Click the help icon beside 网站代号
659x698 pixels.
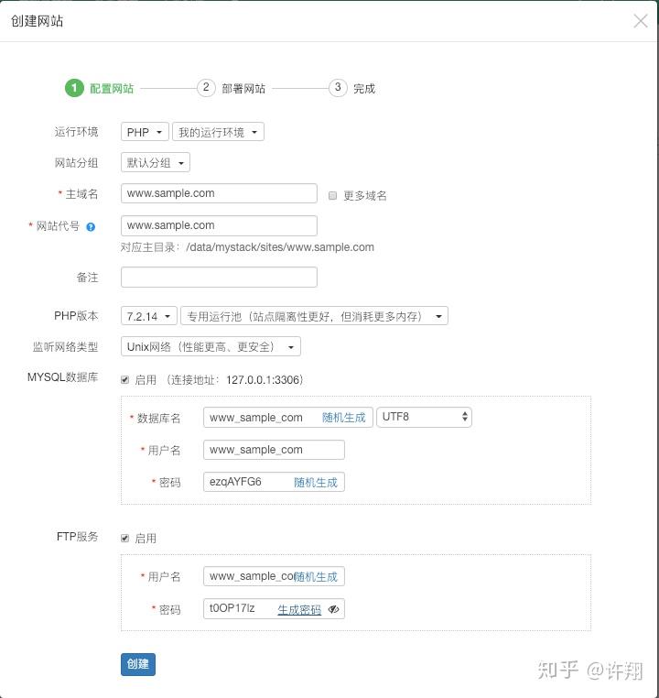coord(91,226)
